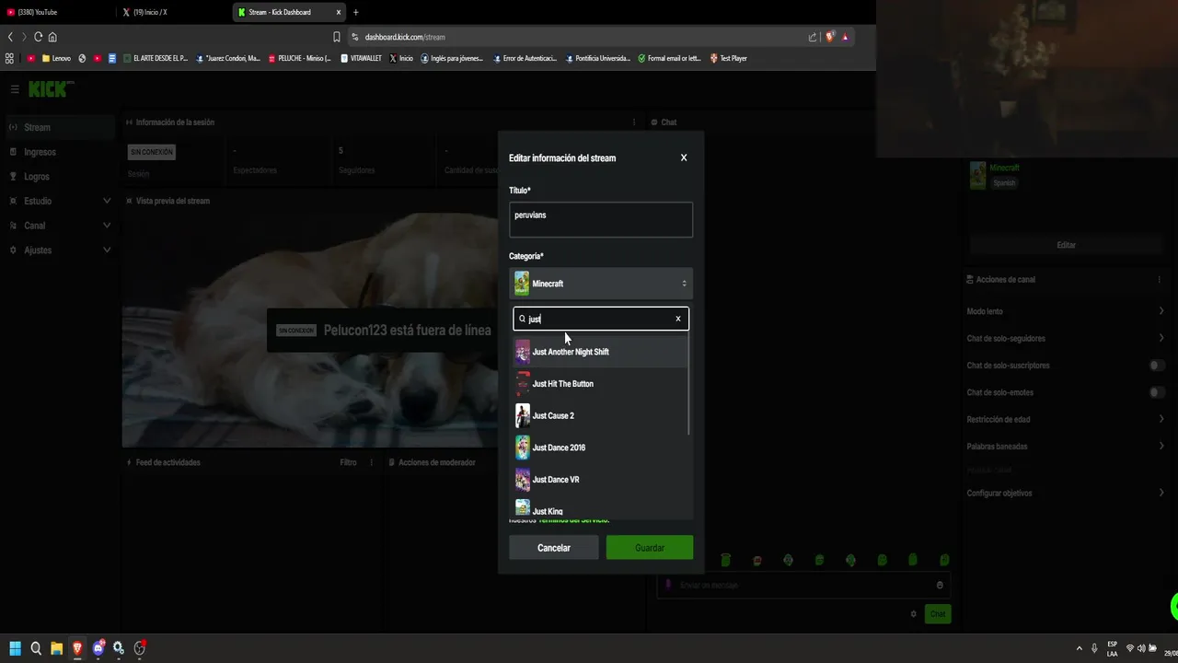The width and height of the screenshot is (1178, 663).
Task: Bookmark this page icon
Action: click(337, 37)
